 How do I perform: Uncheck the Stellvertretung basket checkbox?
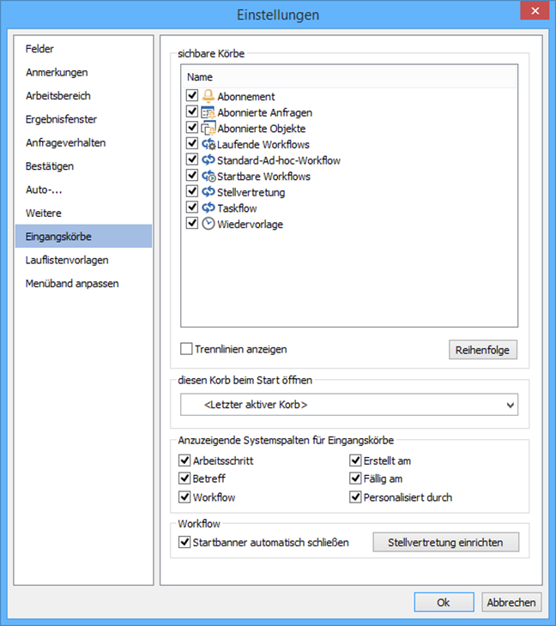tap(191, 192)
